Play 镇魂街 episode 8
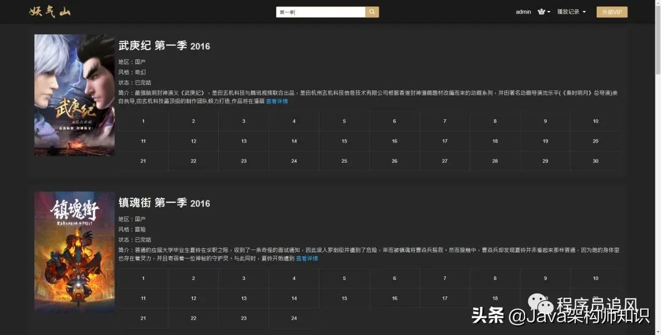 [x=495, y=278]
